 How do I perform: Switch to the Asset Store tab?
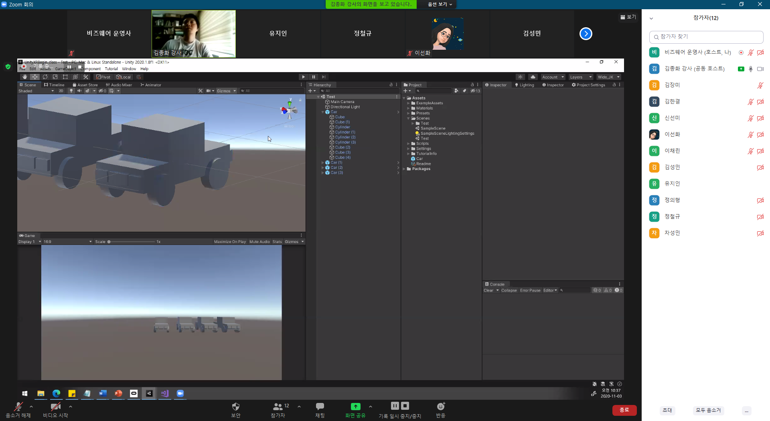pyautogui.click(x=85, y=85)
